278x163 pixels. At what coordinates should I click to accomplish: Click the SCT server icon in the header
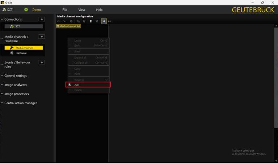pos(4,9)
